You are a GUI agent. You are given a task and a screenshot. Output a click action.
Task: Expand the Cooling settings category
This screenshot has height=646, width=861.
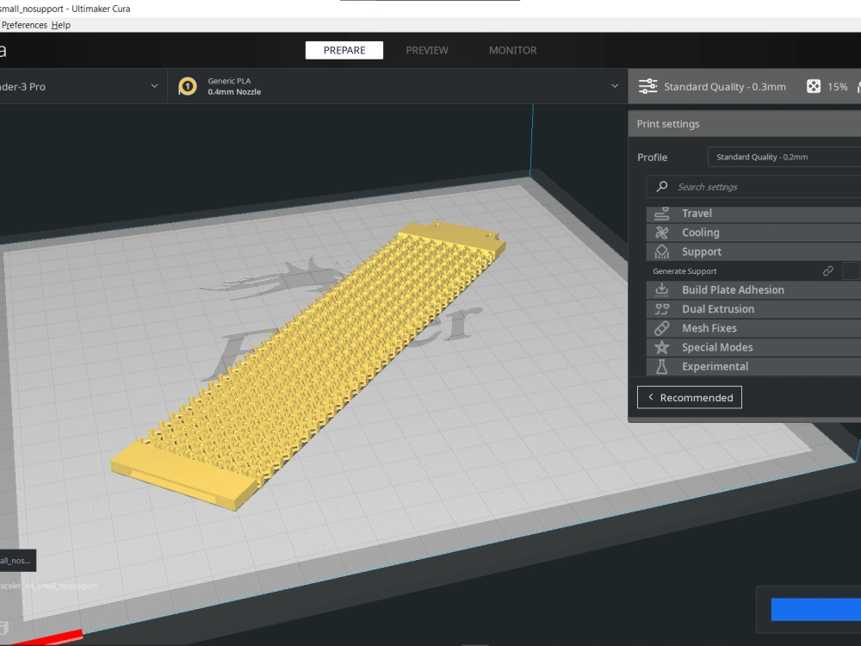coord(753,233)
